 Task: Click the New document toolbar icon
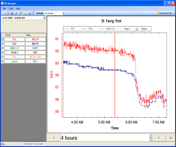point(4,13)
